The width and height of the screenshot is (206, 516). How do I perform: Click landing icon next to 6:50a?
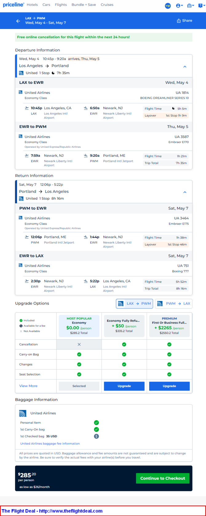click(x=86, y=108)
